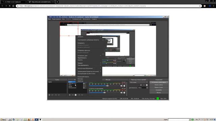Go to the browser home page
The width and height of the screenshot is (216, 121).
point(13,6)
